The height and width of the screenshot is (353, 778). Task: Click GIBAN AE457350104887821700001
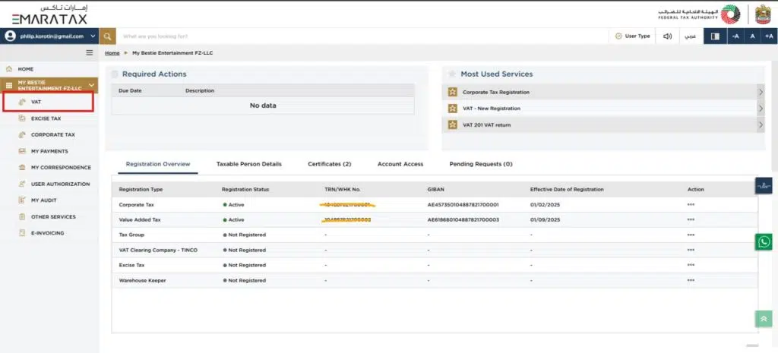[x=463, y=204]
